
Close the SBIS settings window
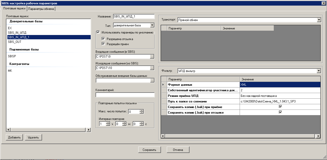point(324,3)
